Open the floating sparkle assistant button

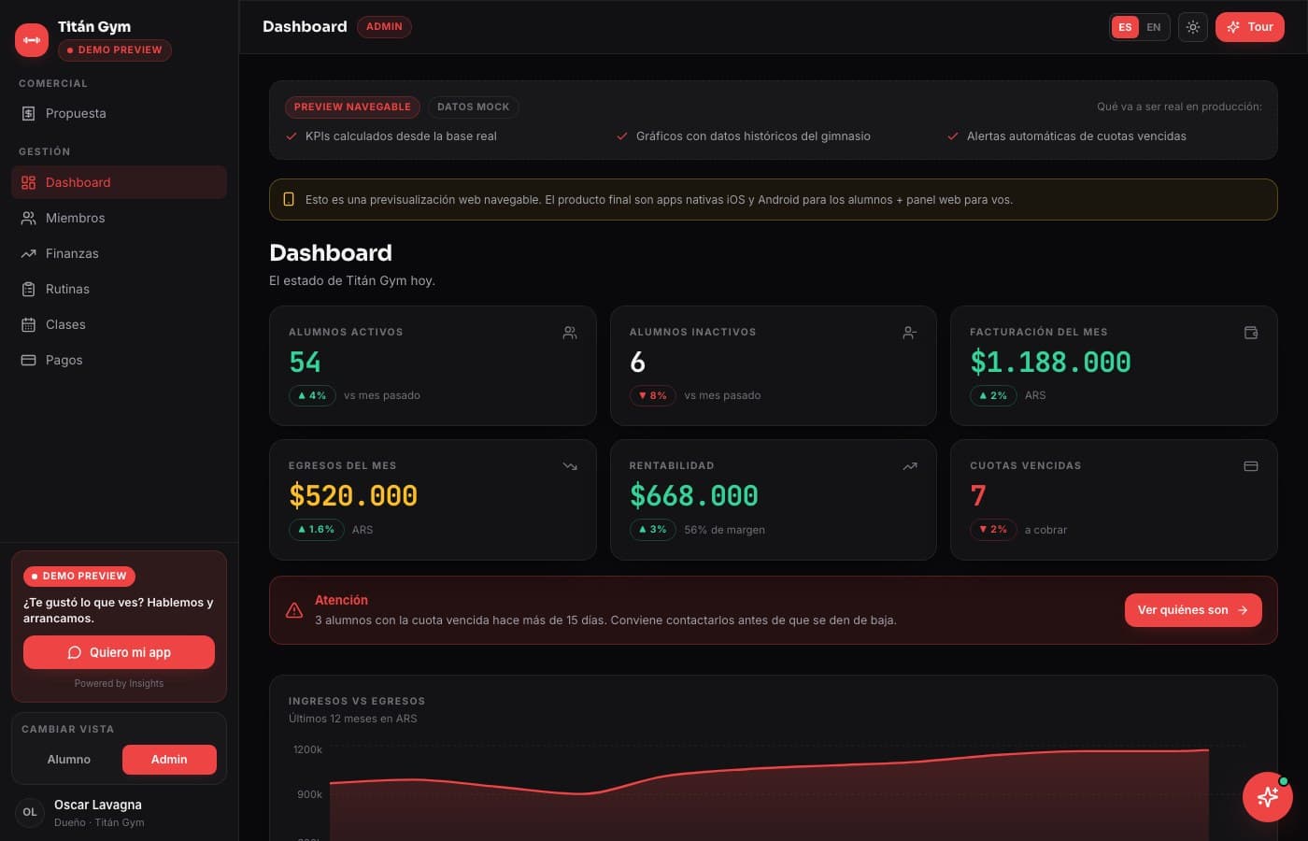click(1268, 797)
